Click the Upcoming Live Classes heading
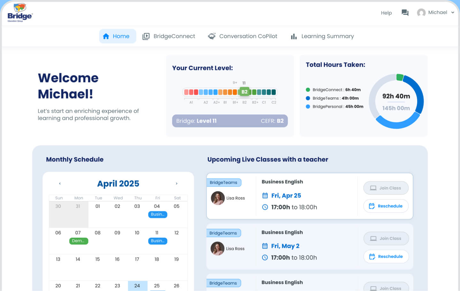 (x=268, y=159)
